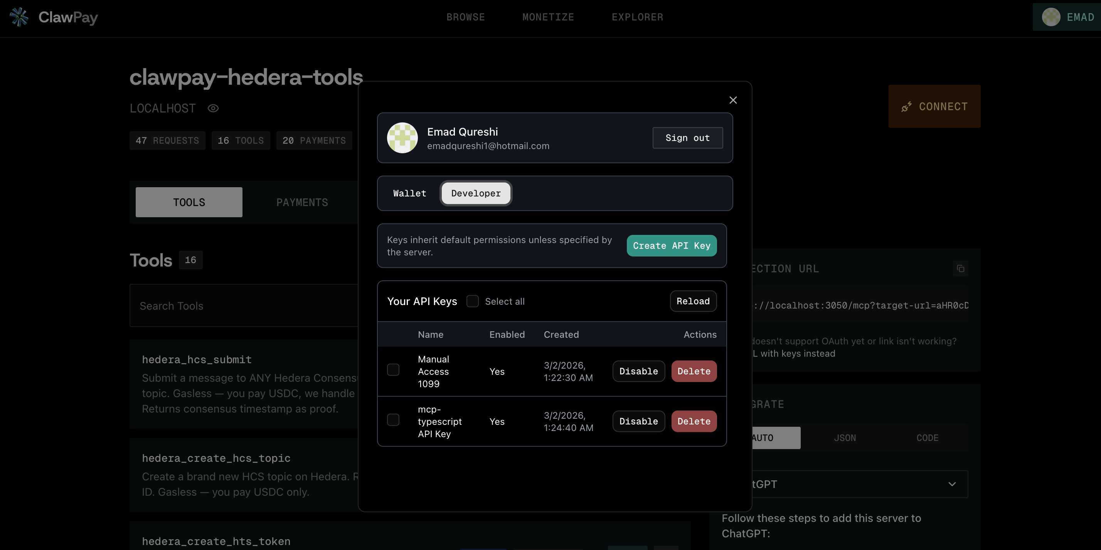Screen dimensions: 1101x550
Task: Disable the mcp-typescript API Key
Action: (638, 421)
